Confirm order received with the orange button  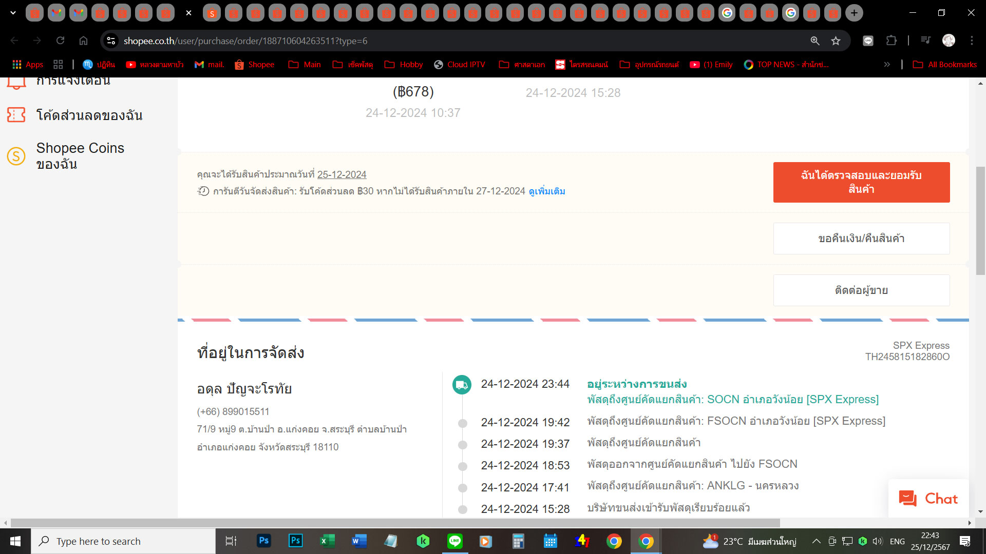click(861, 182)
